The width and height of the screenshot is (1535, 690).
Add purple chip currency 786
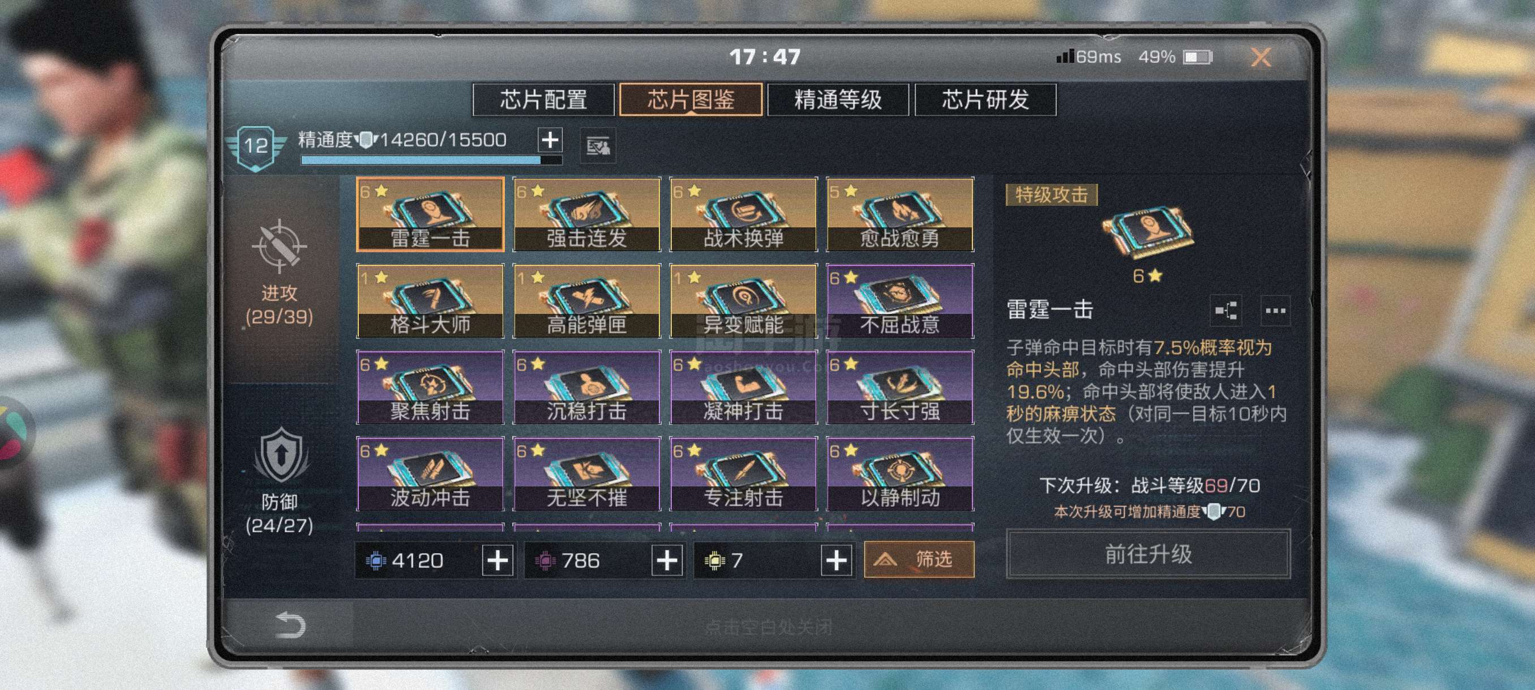tap(667, 560)
